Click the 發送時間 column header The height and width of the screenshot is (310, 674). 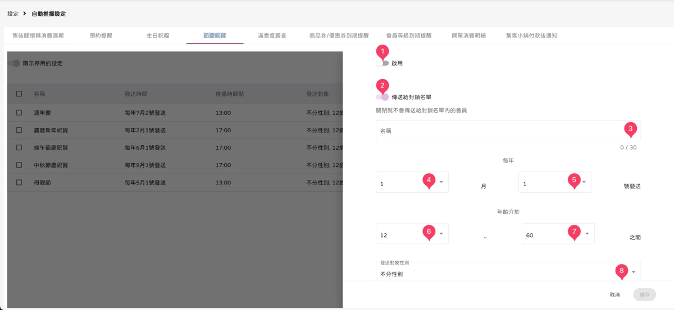[x=136, y=94]
